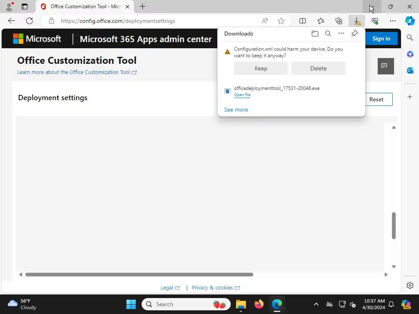
Task: Open File Explorer from taskbar
Action: click(x=241, y=304)
